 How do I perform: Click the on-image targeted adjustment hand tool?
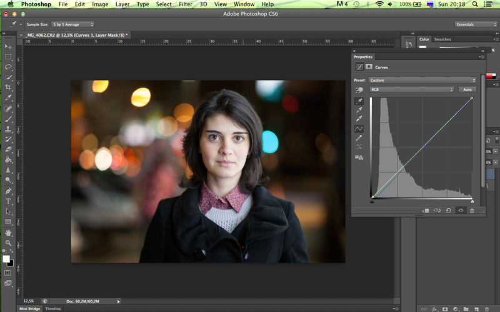point(359,90)
